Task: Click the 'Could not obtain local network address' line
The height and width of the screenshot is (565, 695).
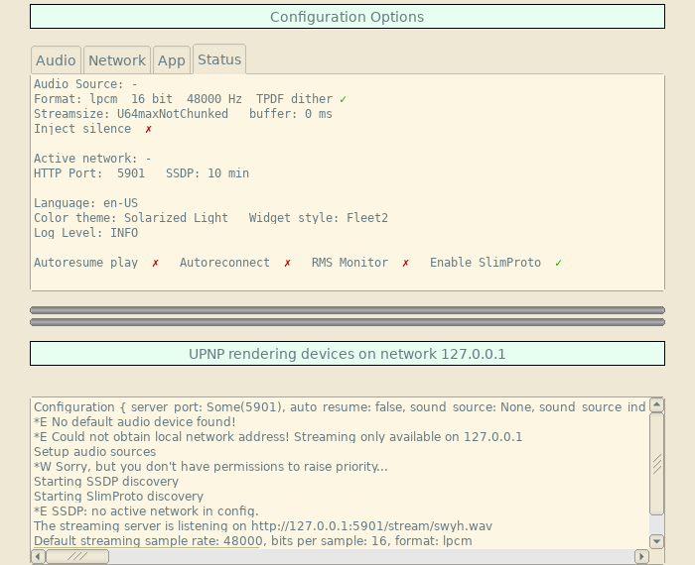Action: (278, 437)
